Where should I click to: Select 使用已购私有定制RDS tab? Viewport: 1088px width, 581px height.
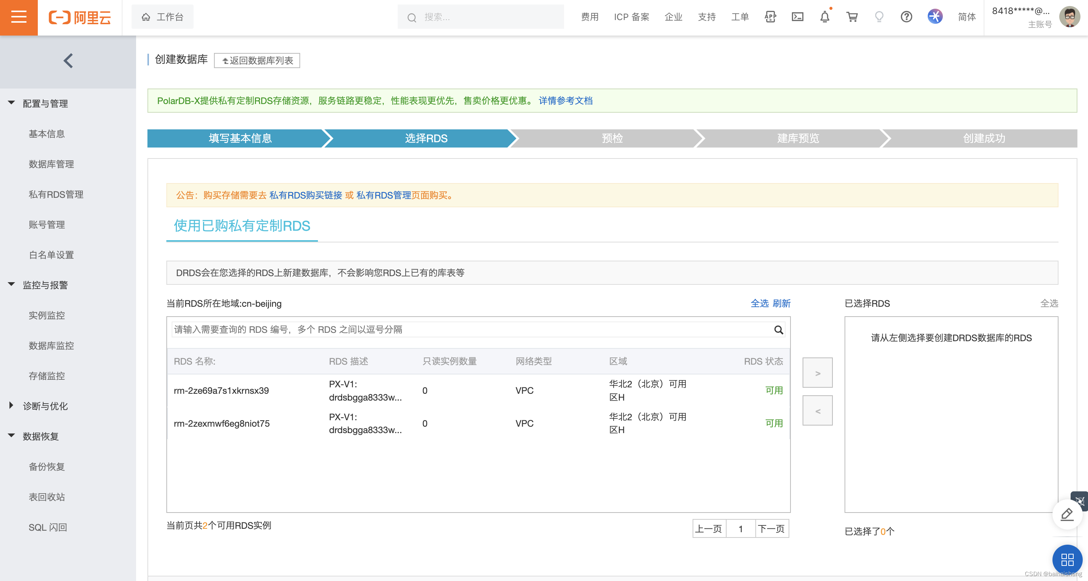click(x=242, y=226)
